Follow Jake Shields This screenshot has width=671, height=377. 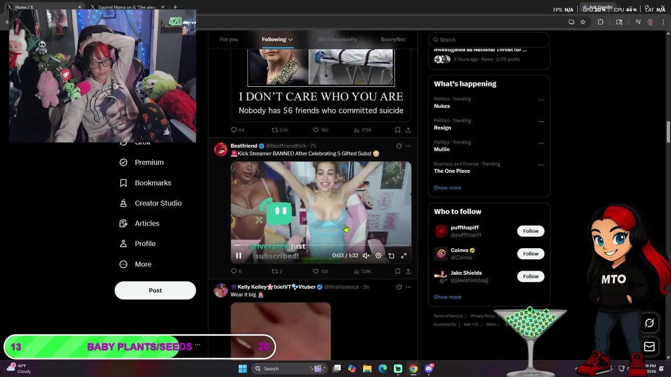531,276
